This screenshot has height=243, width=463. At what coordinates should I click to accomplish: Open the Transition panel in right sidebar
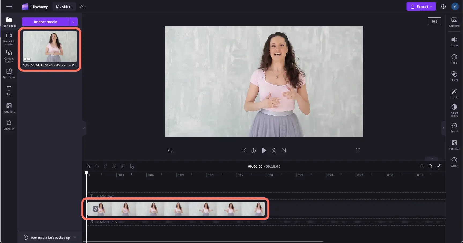point(454,145)
